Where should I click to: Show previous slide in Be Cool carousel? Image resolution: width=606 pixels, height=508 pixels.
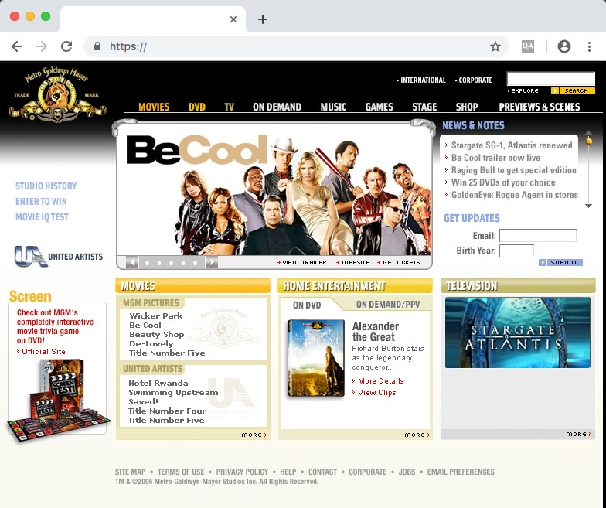point(132,263)
